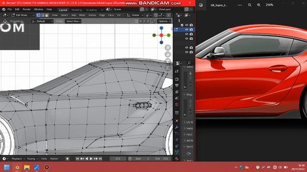Select edge select mode
Image resolution: width=307 pixels, height=172 pixels.
pyautogui.click(x=43, y=15)
